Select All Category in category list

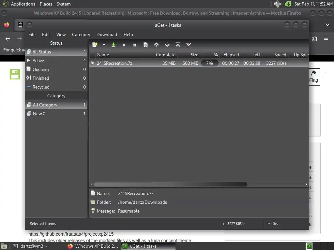pos(56,105)
